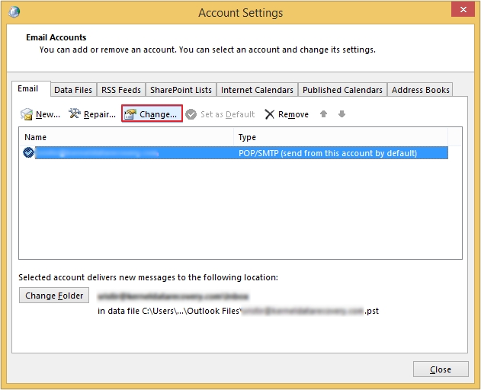Click the data file path text ending in .pst
Image resolution: width=481 pixels, height=390 pixels.
(239, 311)
